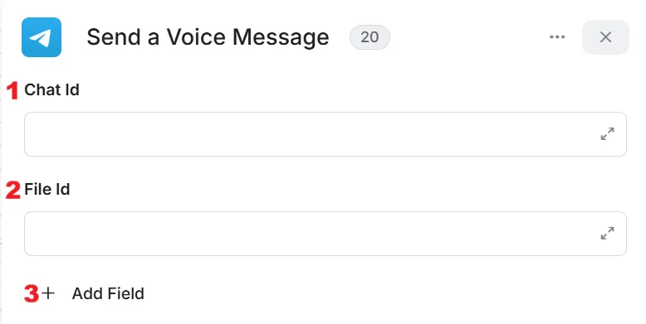Click the red number 2 marker
Viewport: 646px width, 324px height.
click(12, 190)
